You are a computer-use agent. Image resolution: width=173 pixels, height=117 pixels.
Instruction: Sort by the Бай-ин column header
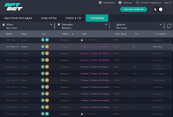pyautogui.click(x=65, y=34)
